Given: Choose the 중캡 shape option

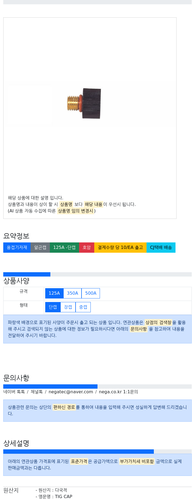Looking at the screenshot, I should pos(83,307).
